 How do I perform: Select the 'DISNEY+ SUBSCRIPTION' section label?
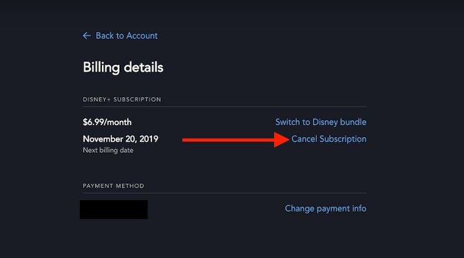click(122, 99)
